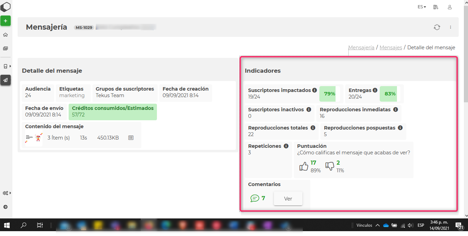The height and width of the screenshot is (236, 468).
Task: Go to Mensajes breadcrumb link
Action: [x=390, y=48]
